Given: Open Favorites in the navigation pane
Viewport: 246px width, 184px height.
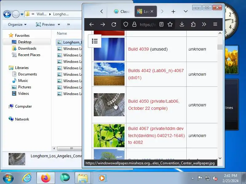Looking at the screenshot, I should (x=22, y=36).
